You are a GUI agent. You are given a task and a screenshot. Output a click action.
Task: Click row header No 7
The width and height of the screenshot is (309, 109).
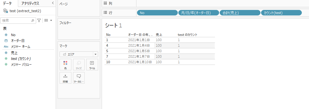coord(107,57)
